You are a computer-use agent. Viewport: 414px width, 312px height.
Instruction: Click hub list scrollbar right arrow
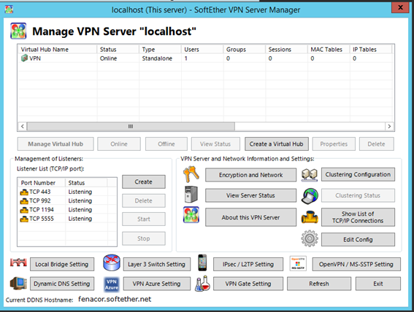pyautogui.click(x=389, y=127)
